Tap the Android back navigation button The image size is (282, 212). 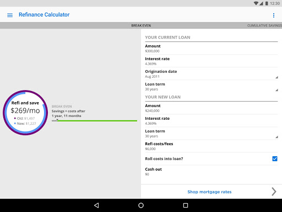coord(96,205)
